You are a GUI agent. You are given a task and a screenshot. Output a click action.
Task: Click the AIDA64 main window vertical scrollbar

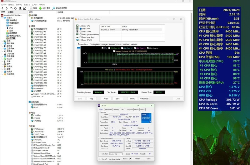tap(192, 82)
